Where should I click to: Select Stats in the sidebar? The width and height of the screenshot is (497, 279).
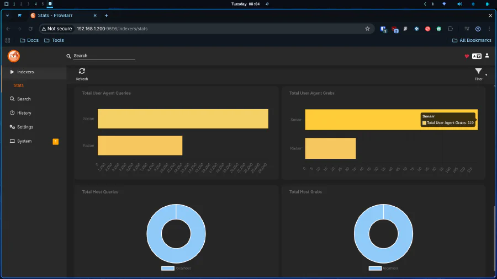click(19, 85)
